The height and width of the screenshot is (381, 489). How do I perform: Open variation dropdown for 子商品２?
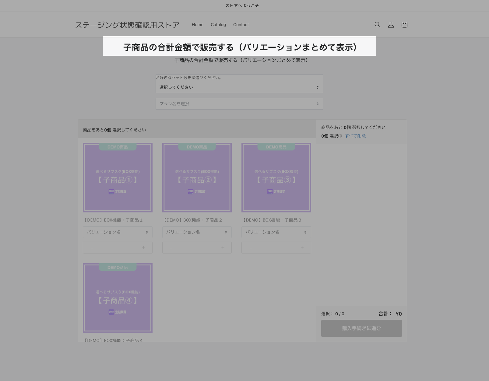(x=197, y=232)
